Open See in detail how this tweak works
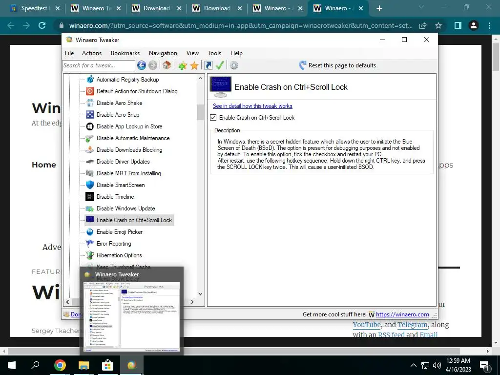The width and height of the screenshot is (500, 375). (252, 106)
